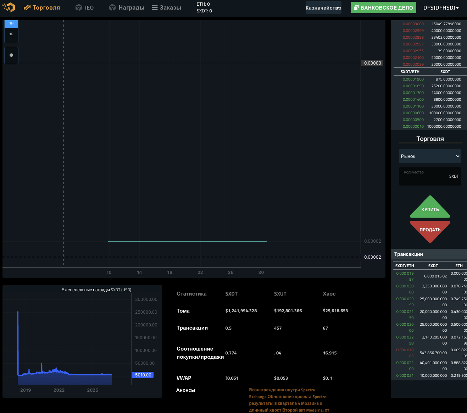
Task: Click buy order price 0.00001890
Action: 413,86
